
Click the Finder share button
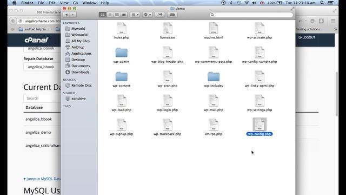(x=160, y=15)
